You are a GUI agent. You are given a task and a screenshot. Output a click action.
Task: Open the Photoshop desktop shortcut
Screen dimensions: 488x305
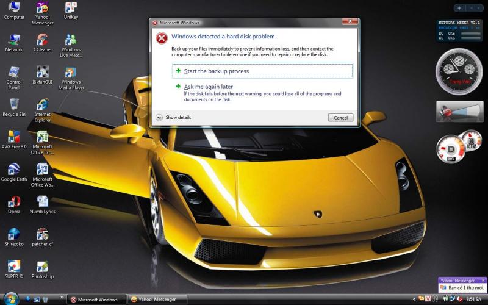[x=43, y=267]
